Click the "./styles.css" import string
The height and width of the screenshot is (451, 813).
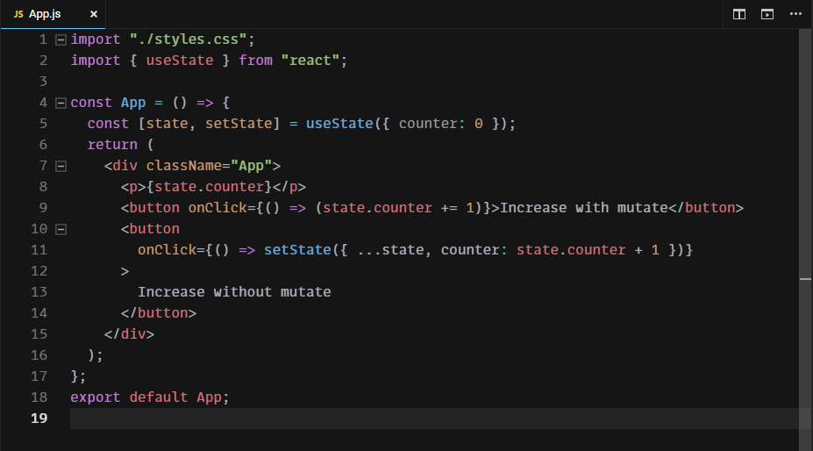tap(189, 39)
